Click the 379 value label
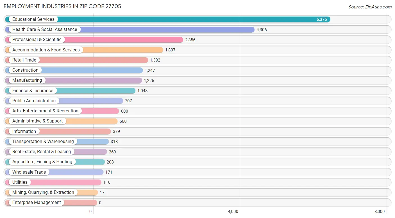Screen dimensions: 395x218 pos(116,131)
